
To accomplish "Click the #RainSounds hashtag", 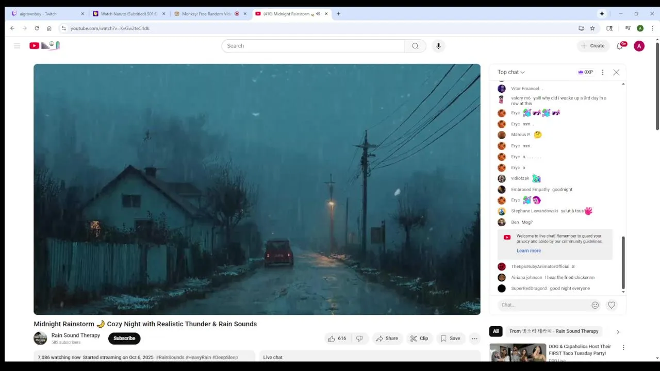I will click(170, 358).
